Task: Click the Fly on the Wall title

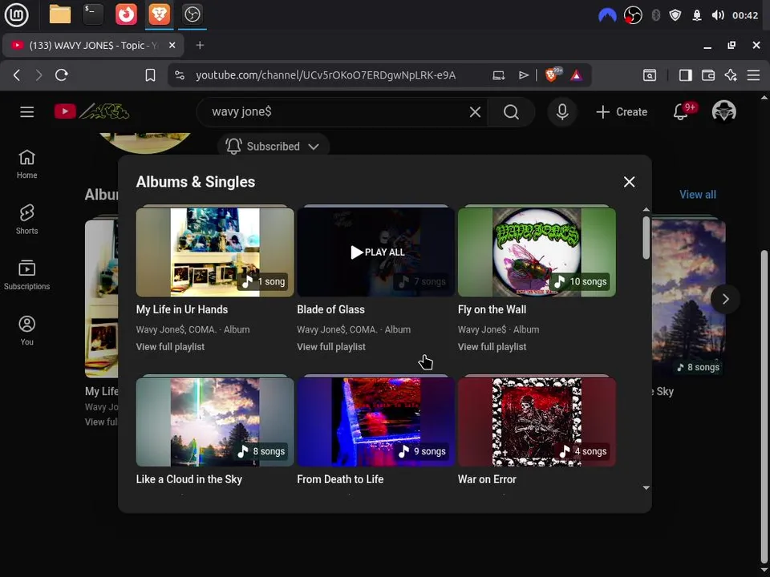Action: [492, 309]
